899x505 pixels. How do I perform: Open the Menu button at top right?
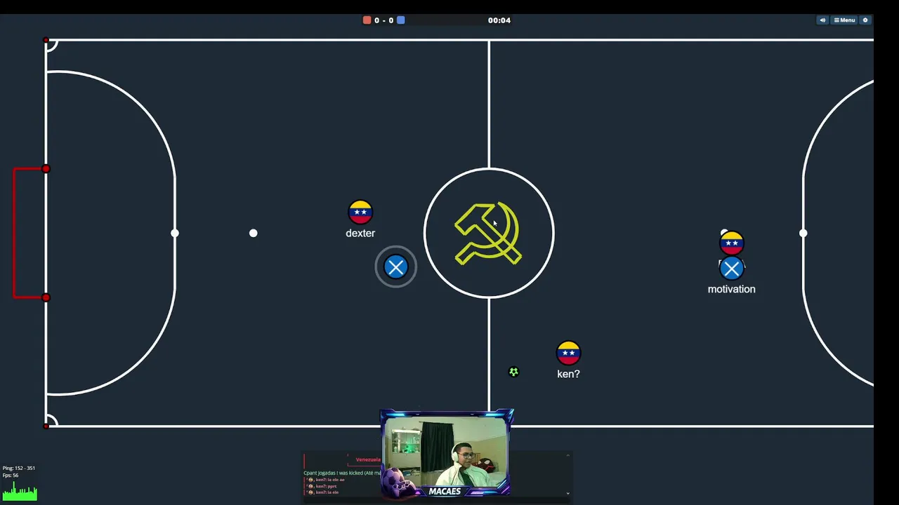[x=844, y=20]
